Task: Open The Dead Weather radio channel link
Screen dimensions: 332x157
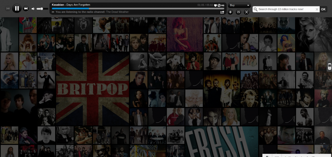Action: point(117,12)
